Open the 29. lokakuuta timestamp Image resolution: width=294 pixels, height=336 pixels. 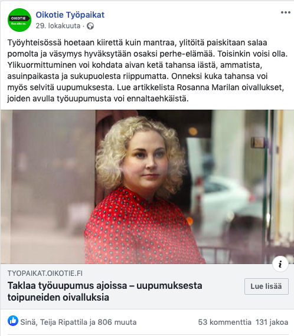pos(58,26)
